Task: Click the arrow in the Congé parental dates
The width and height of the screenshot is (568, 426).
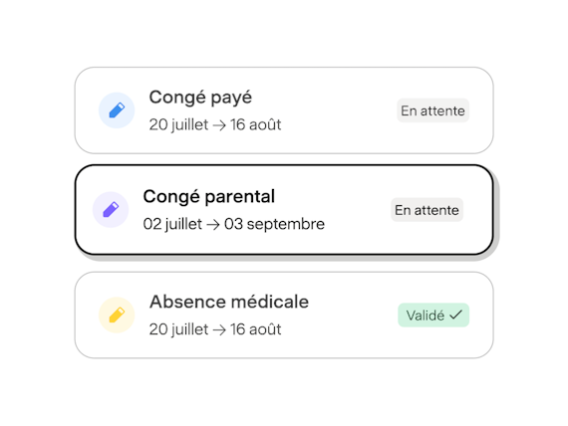Action: [x=213, y=225]
